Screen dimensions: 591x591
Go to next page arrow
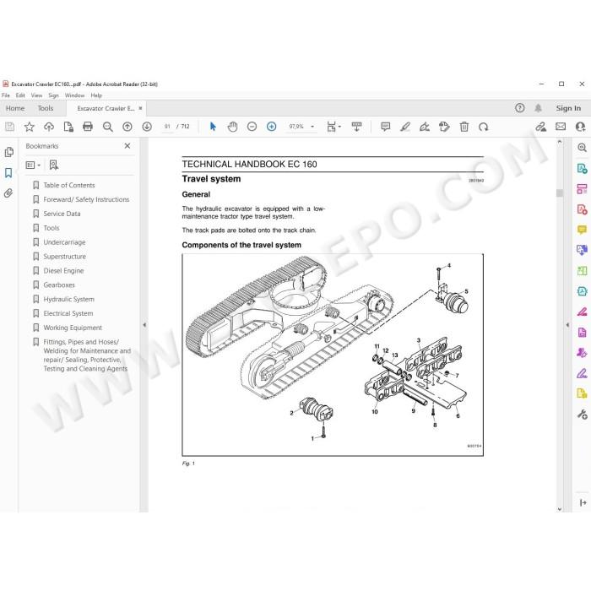tap(147, 127)
